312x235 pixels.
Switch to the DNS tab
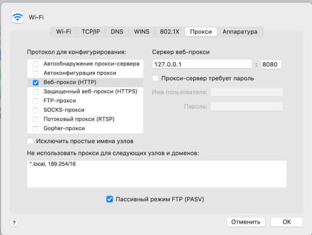click(117, 32)
